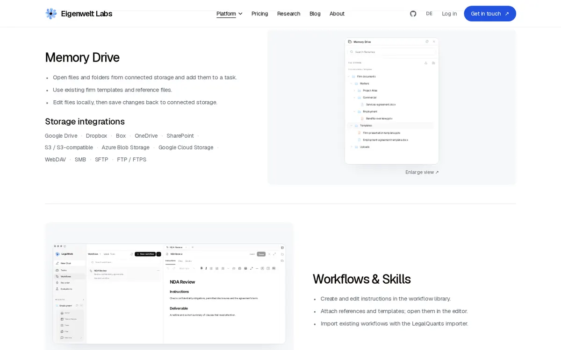Image resolution: width=561 pixels, height=350 pixels.
Task: Visit the About page
Action: 337,14
